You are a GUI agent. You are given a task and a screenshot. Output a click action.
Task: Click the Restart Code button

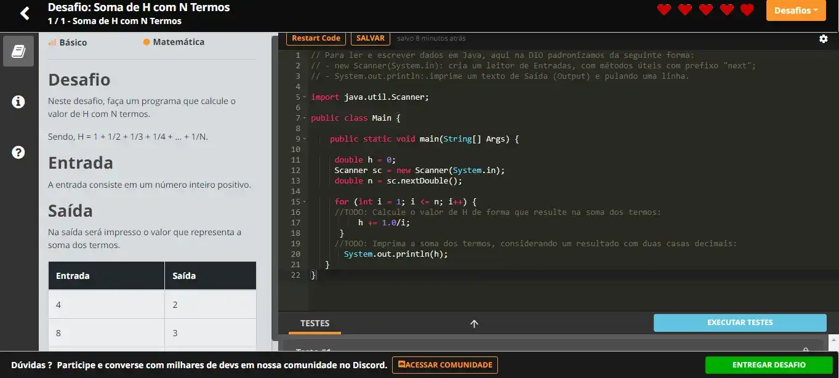pos(316,38)
